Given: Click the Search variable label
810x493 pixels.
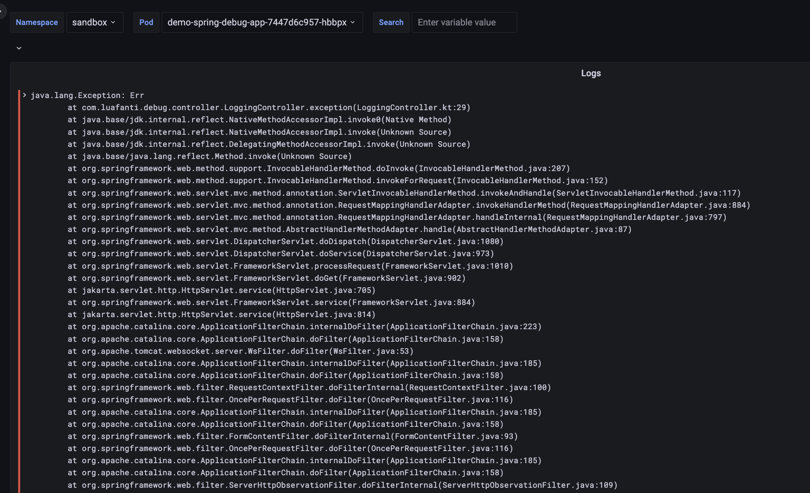Looking at the screenshot, I should (390, 23).
